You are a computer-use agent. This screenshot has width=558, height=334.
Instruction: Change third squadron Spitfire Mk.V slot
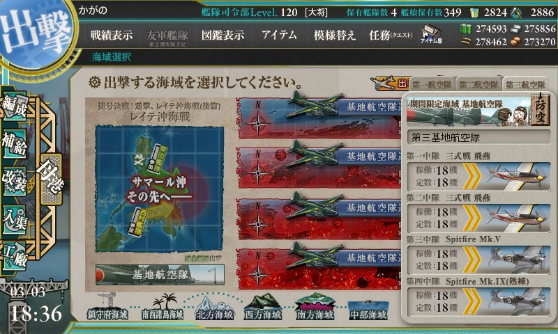point(478,260)
